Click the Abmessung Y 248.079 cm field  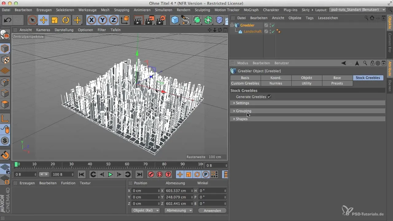click(x=179, y=197)
